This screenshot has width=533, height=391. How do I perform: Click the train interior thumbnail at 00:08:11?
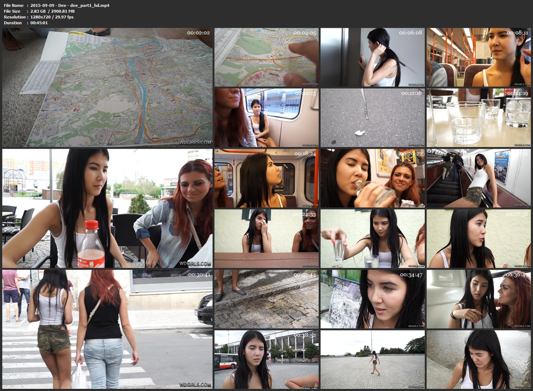478,57
